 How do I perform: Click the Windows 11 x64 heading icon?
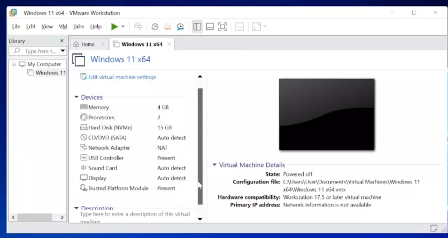point(79,60)
